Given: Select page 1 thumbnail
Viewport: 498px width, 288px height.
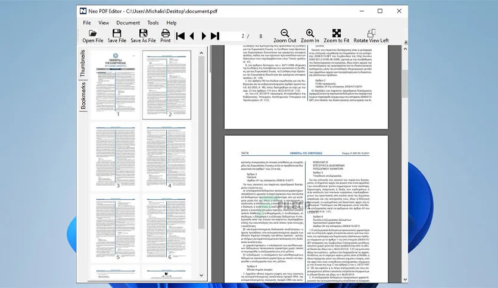Looking at the screenshot, I should 116,84.
